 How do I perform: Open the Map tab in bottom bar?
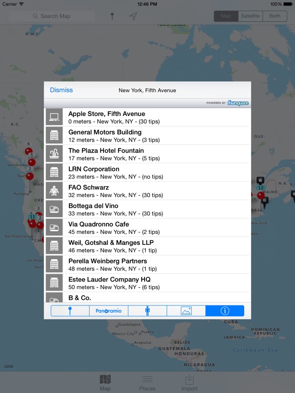point(105,383)
